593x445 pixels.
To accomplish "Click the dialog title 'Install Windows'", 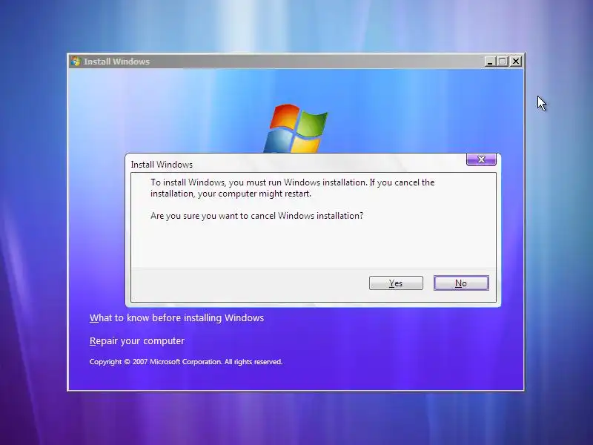I will 162,165.
